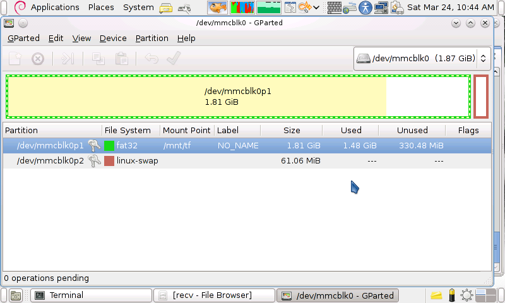Click the Flags column header

468,131
